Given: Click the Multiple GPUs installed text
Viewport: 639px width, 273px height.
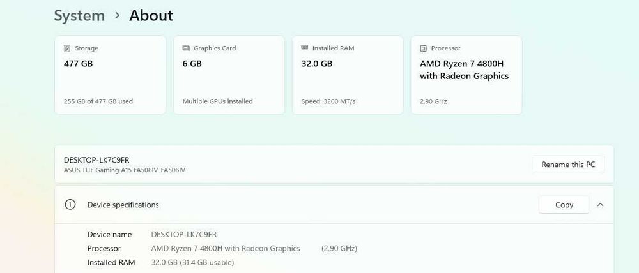Looking at the screenshot, I should [x=217, y=101].
